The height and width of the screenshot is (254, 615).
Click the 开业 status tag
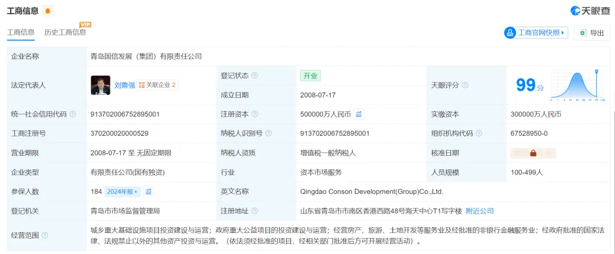click(310, 76)
